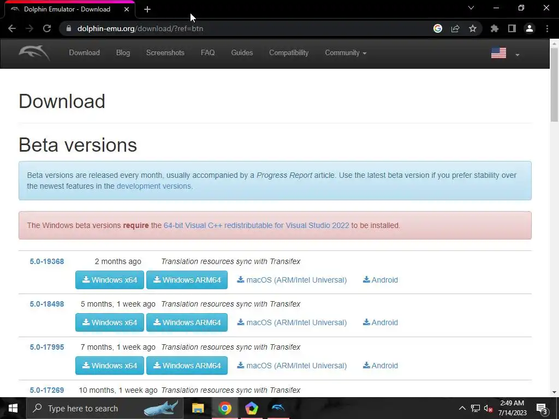
Task: Click the Chrome taskbar icon
Action: (224, 408)
